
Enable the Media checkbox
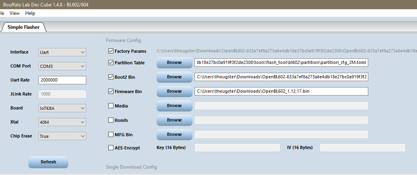111,105
